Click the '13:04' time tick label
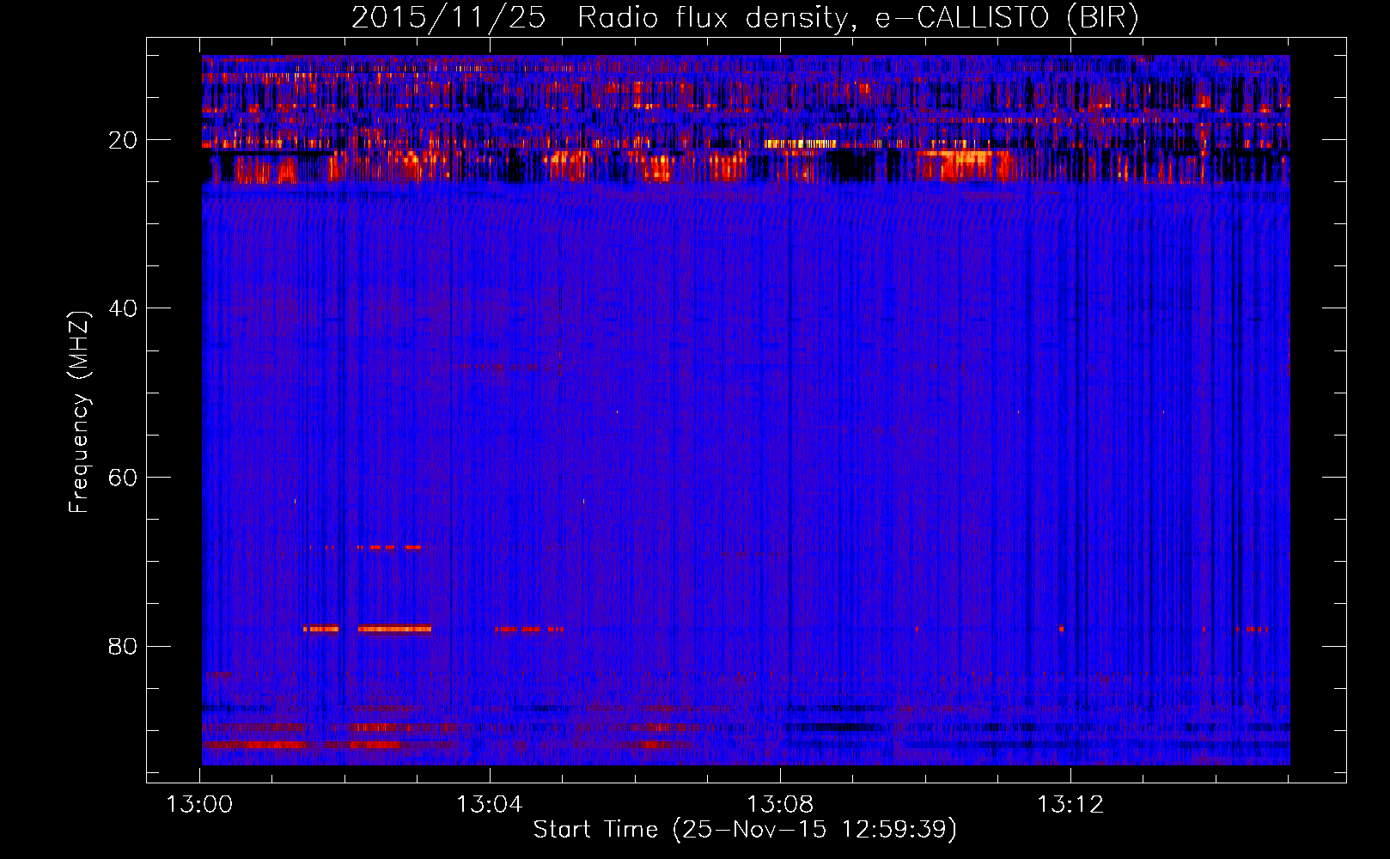This screenshot has width=1390, height=859. tap(490, 805)
